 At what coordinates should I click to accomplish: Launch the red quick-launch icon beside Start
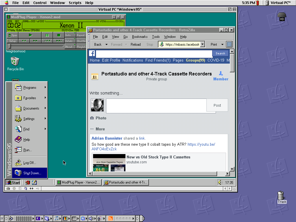coord(28,182)
